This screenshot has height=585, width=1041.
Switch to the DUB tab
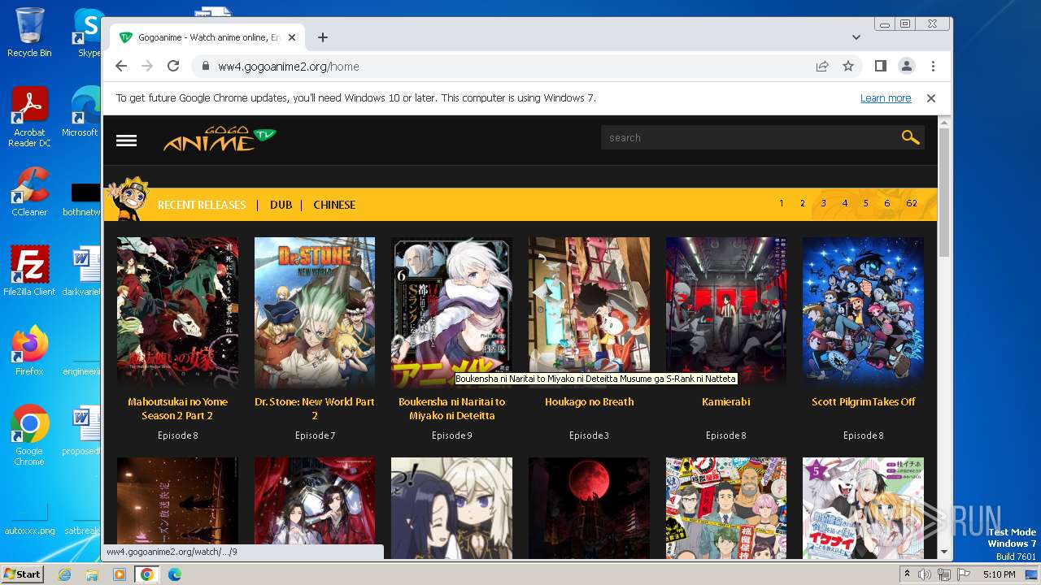tap(281, 205)
